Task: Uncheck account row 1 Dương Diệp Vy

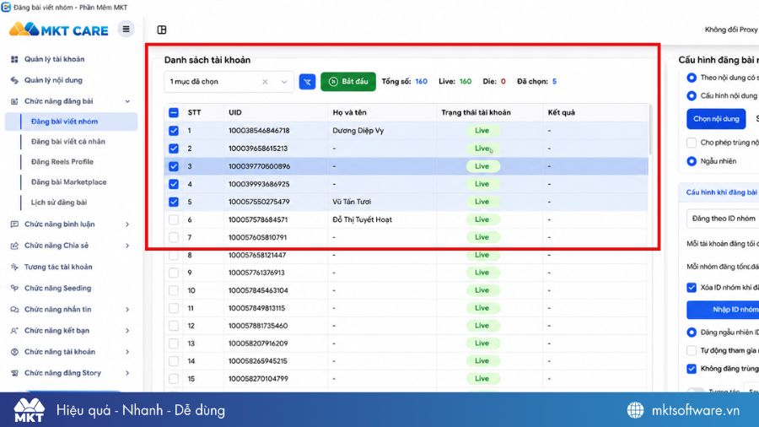Action: coord(174,131)
